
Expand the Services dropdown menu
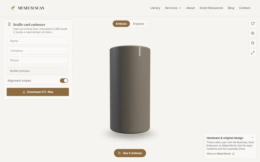pos(173,8)
